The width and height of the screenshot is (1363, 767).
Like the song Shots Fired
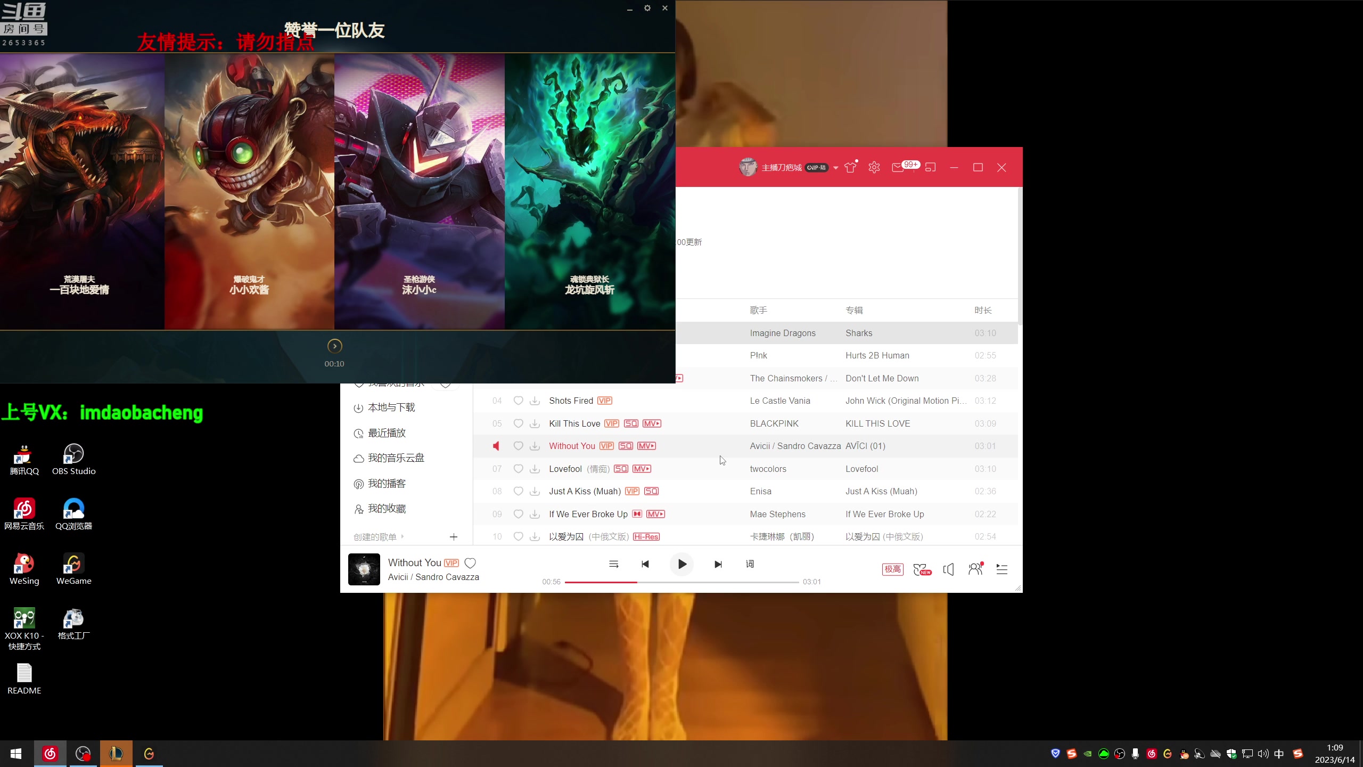[x=518, y=401]
